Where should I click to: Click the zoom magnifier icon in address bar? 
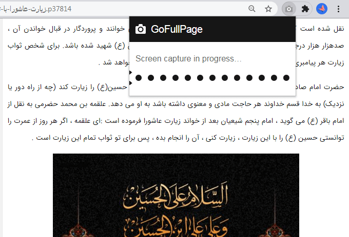251,9
